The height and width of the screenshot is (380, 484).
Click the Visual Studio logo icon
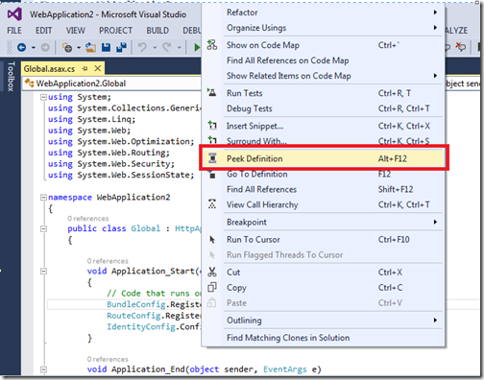tap(14, 14)
